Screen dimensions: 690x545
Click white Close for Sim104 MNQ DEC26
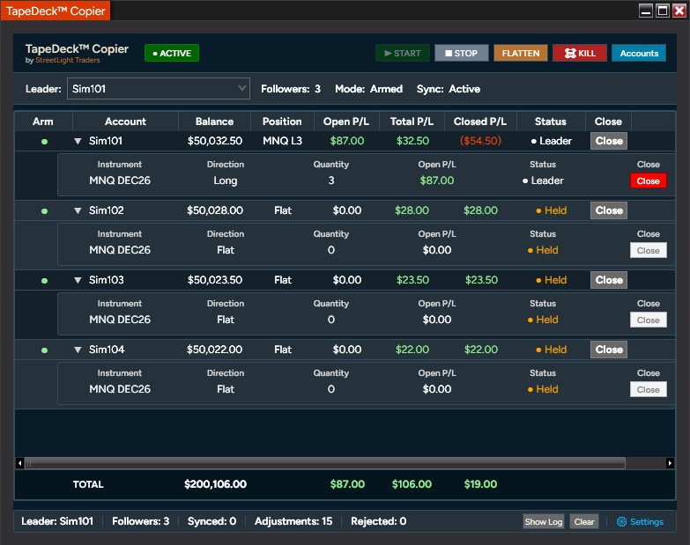tap(649, 389)
